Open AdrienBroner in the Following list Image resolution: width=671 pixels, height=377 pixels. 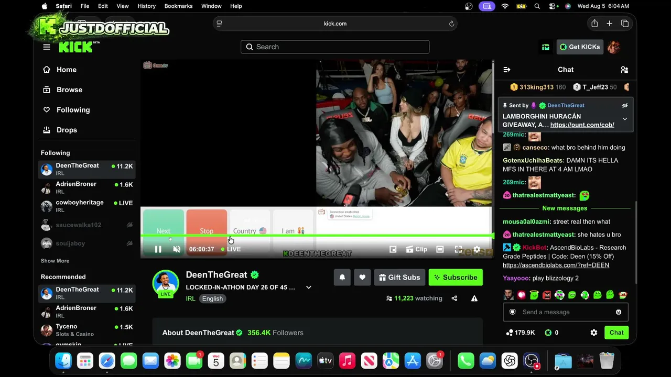[87, 187]
